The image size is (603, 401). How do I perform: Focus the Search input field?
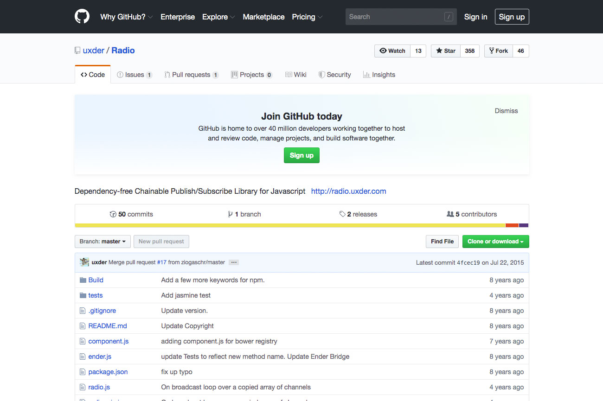tap(395, 17)
